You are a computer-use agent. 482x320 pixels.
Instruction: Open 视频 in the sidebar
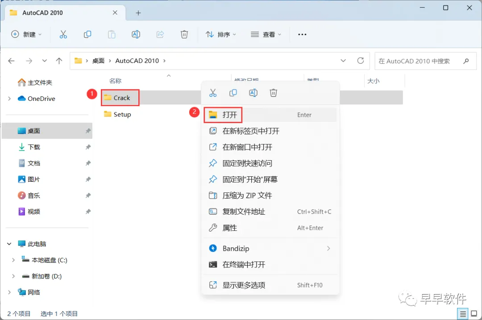(x=29, y=212)
